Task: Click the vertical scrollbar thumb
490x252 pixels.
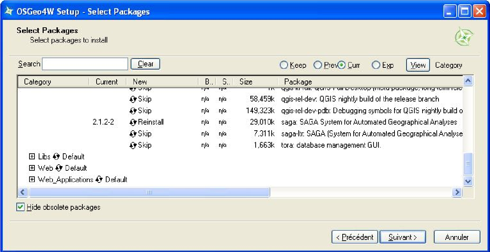Action: [x=468, y=164]
